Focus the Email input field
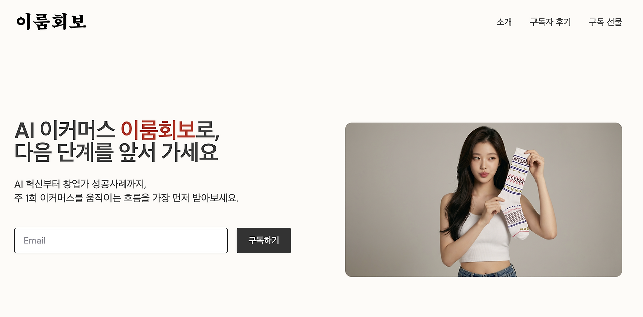 click(x=121, y=240)
